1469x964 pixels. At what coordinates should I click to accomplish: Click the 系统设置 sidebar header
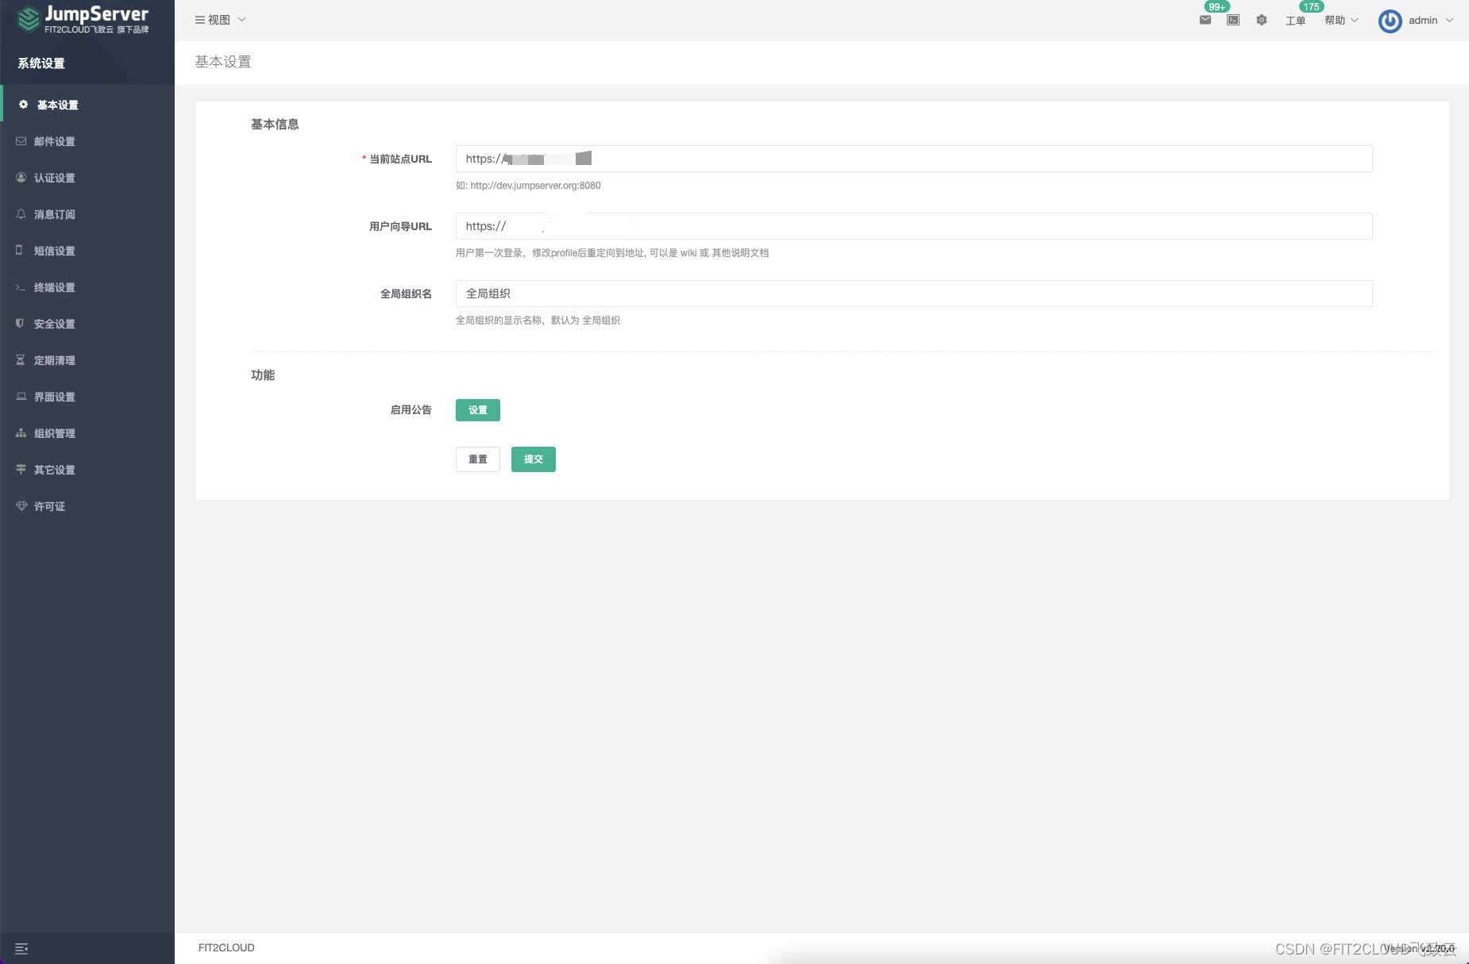click(x=41, y=63)
